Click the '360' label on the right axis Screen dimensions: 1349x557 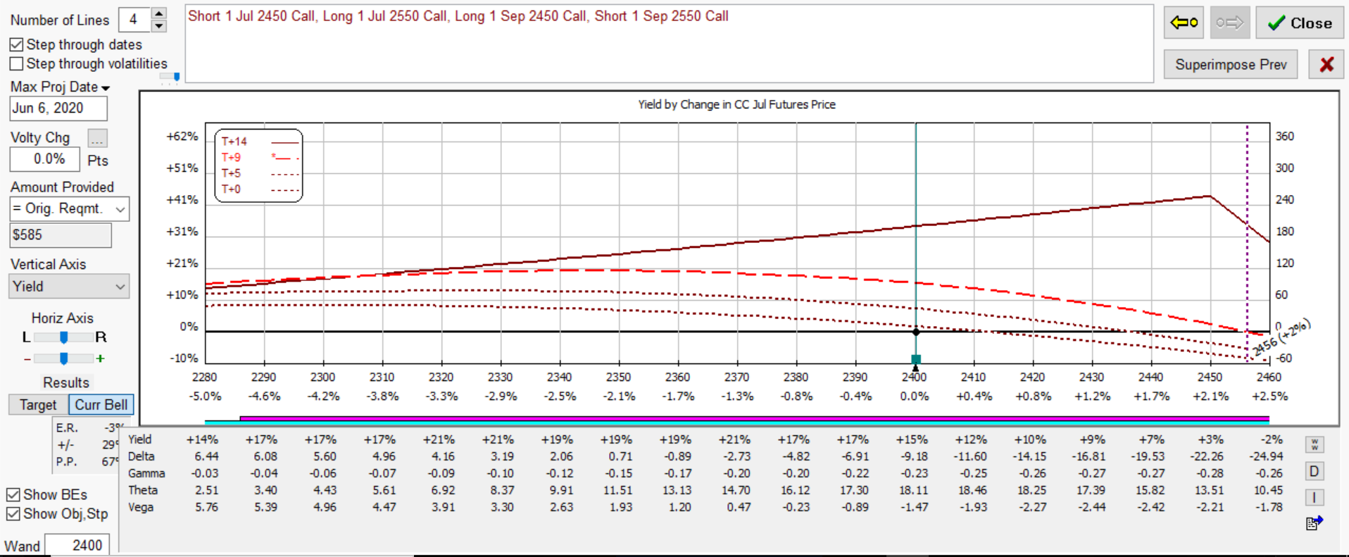click(1285, 137)
